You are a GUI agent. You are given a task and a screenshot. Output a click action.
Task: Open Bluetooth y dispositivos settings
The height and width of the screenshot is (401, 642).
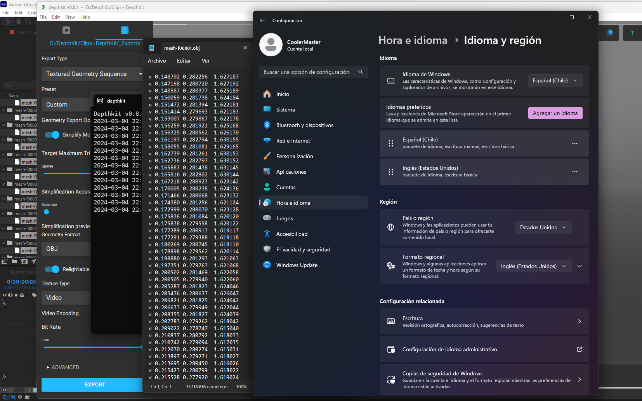click(x=305, y=125)
